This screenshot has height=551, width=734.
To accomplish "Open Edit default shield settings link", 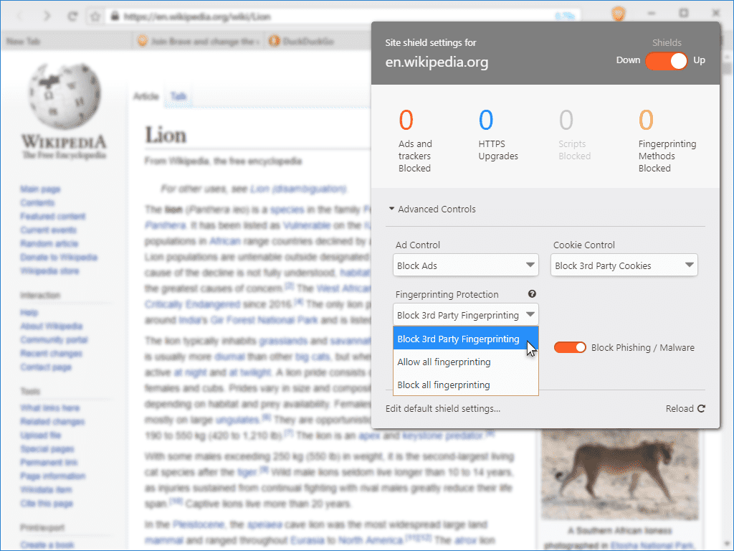I will pyautogui.click(x=443, y=408).
